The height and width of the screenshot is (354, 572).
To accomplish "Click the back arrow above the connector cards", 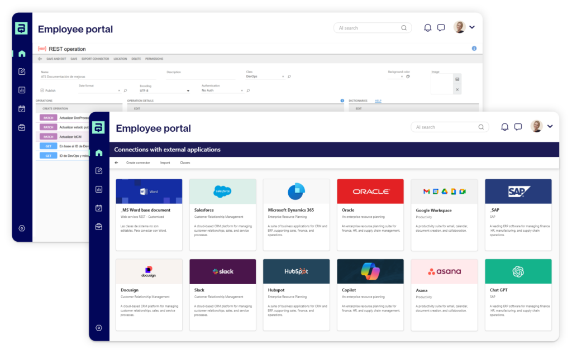I will (116, 162).
